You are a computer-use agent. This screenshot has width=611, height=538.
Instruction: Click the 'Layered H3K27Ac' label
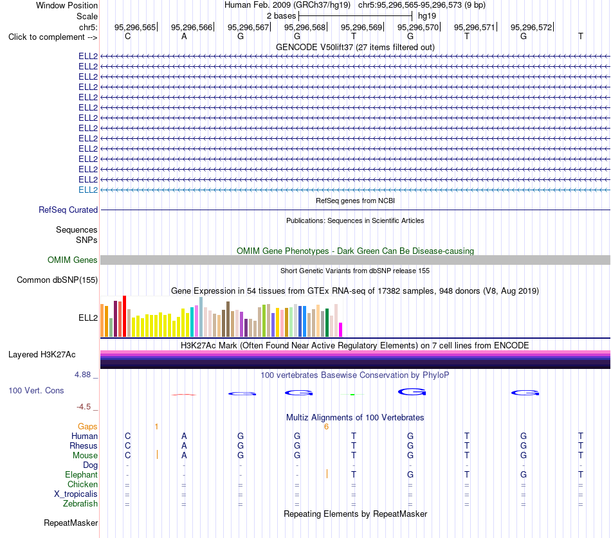tap(42, 355)
